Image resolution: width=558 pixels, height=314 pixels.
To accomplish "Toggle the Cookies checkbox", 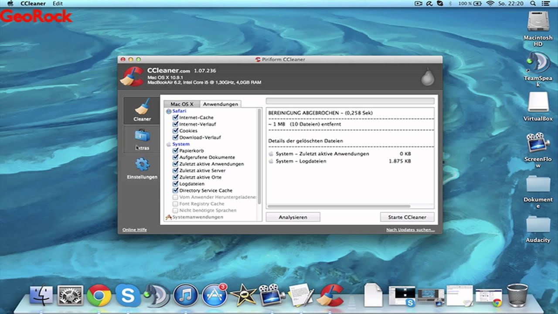I will (x=176, y=131).
